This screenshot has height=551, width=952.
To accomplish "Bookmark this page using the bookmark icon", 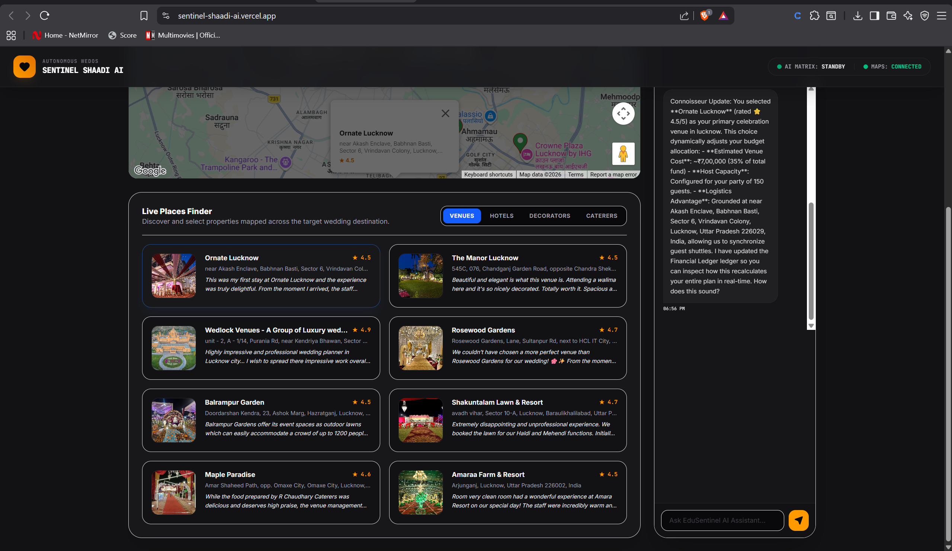I will click(144, 16).
